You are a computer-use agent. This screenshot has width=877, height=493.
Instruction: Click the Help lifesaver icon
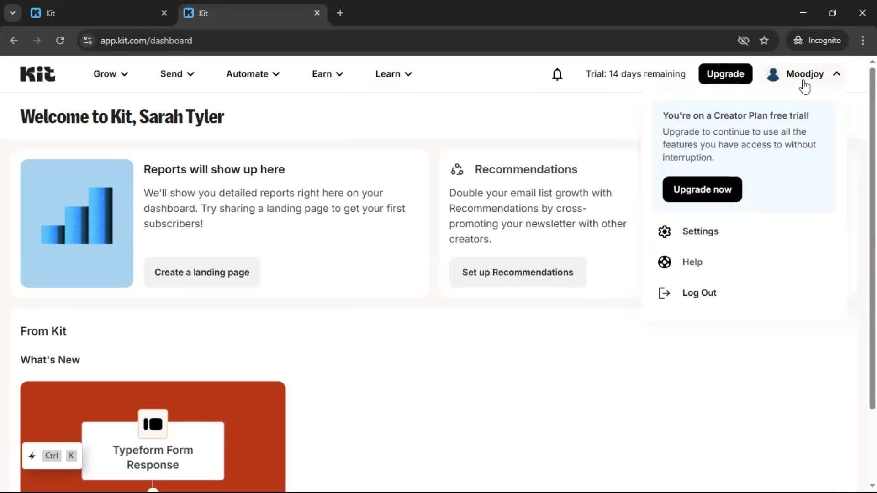coord(664,262)
